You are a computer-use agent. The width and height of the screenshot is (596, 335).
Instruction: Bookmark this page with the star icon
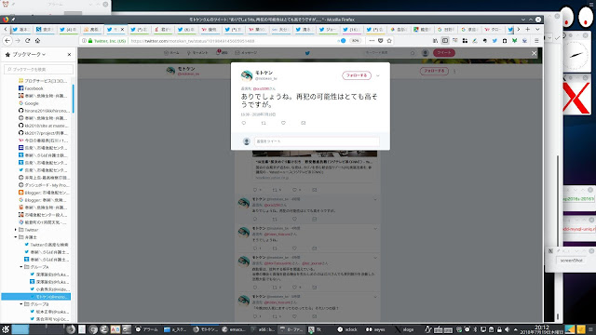[x=389, y=41]
